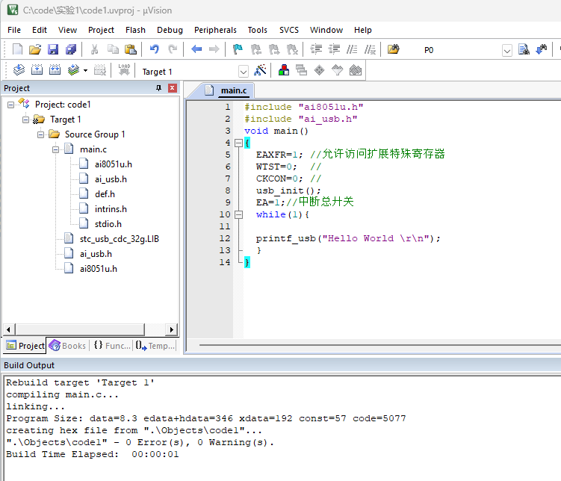Viewport: 561px width, 481px height.
Task: Click the Redo icon
Action: (x=173, y=49)
